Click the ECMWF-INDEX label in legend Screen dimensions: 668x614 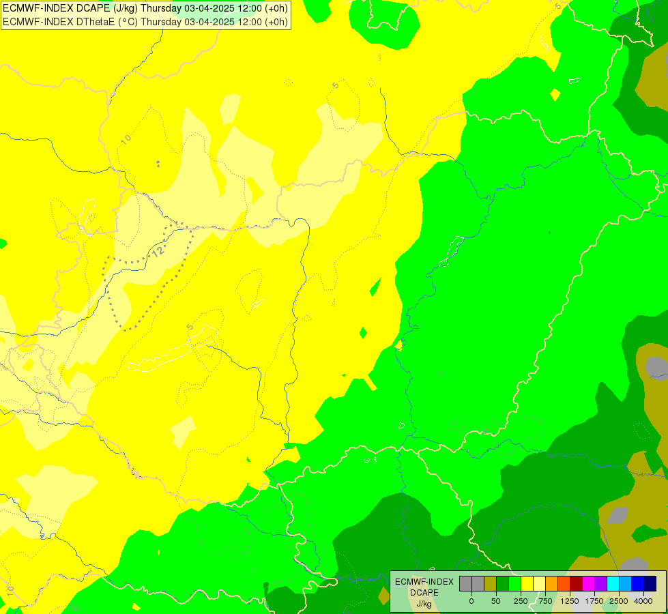coord(424,582)
